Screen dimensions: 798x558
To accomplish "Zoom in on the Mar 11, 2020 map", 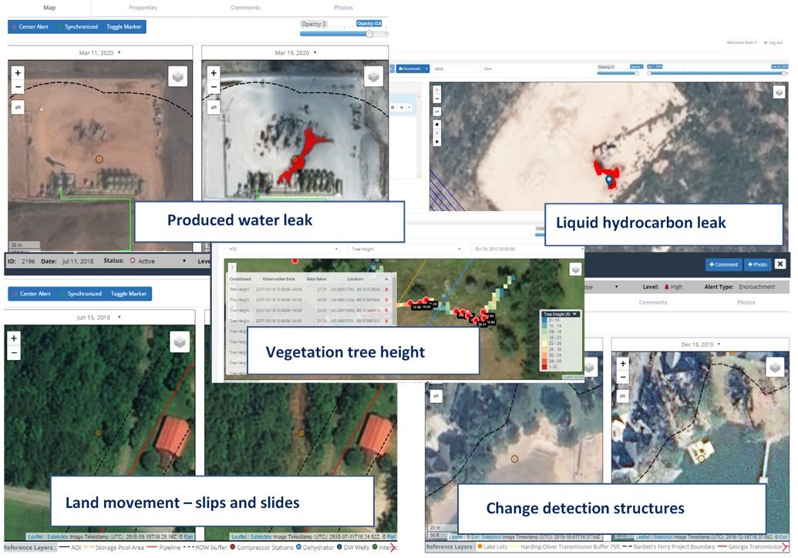I will [x=19, y=72].
